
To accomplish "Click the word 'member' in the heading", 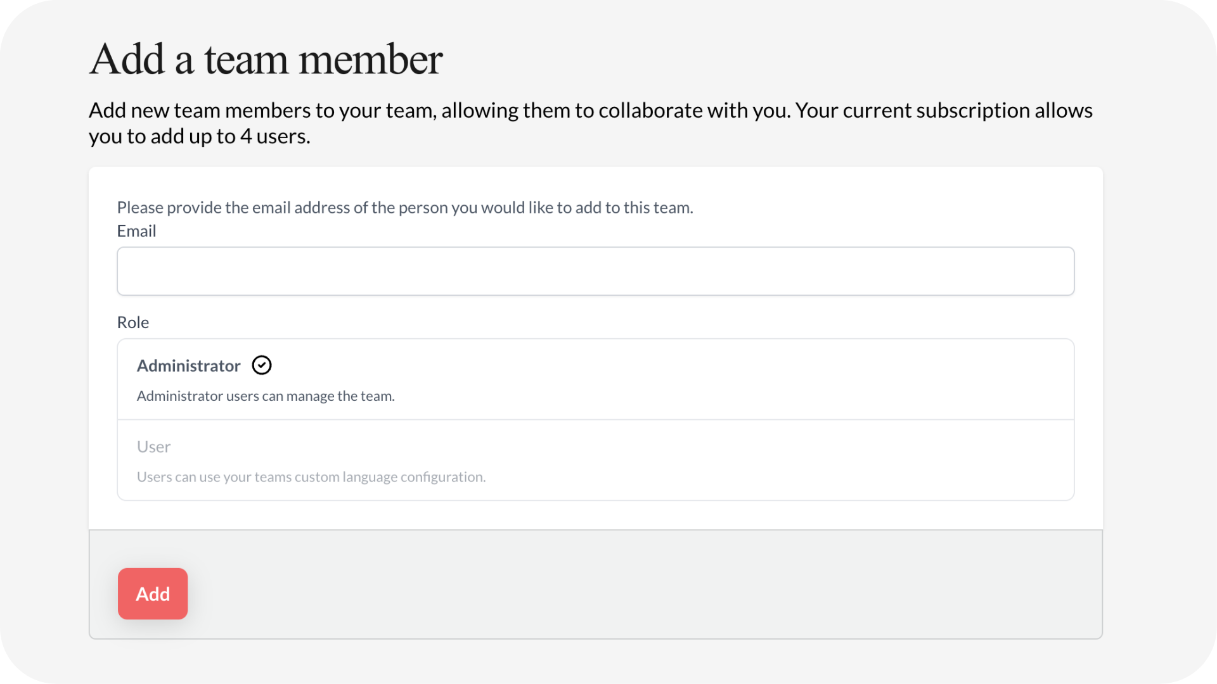I will pyautogui.click(x=370, y=60).
